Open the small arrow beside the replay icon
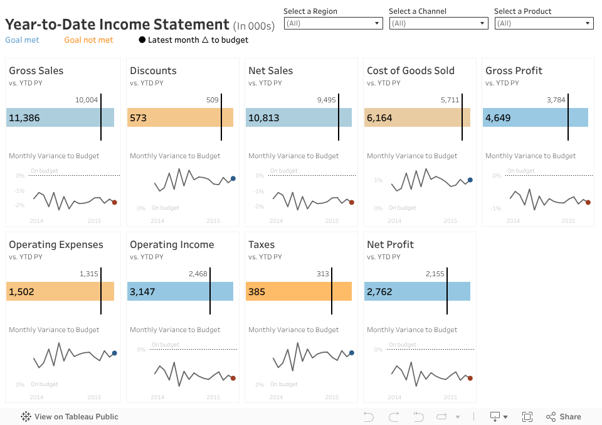The image size is (602, 425). tap(458, 417)
